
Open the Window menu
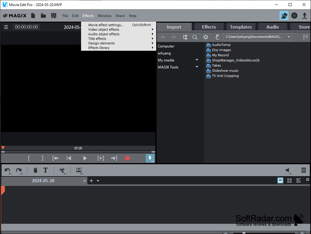[104, 16]
